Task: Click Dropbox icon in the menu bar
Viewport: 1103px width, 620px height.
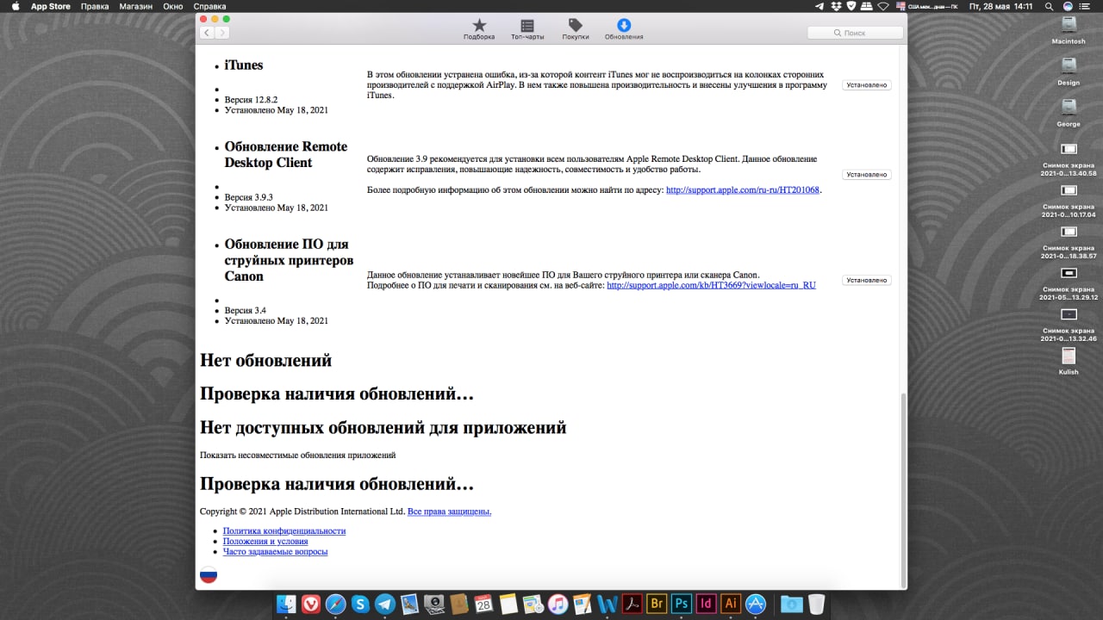Action: tap(835, 6)
